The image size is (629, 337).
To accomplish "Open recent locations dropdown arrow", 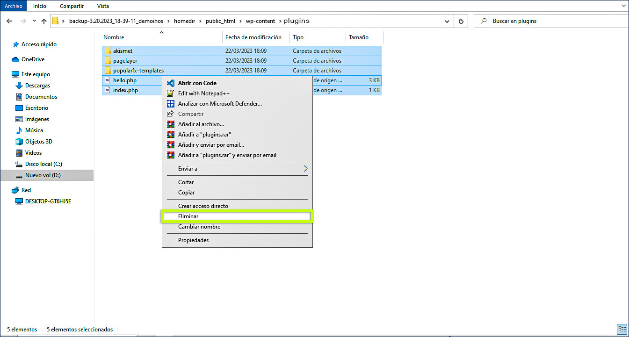I will click(34, 21).
